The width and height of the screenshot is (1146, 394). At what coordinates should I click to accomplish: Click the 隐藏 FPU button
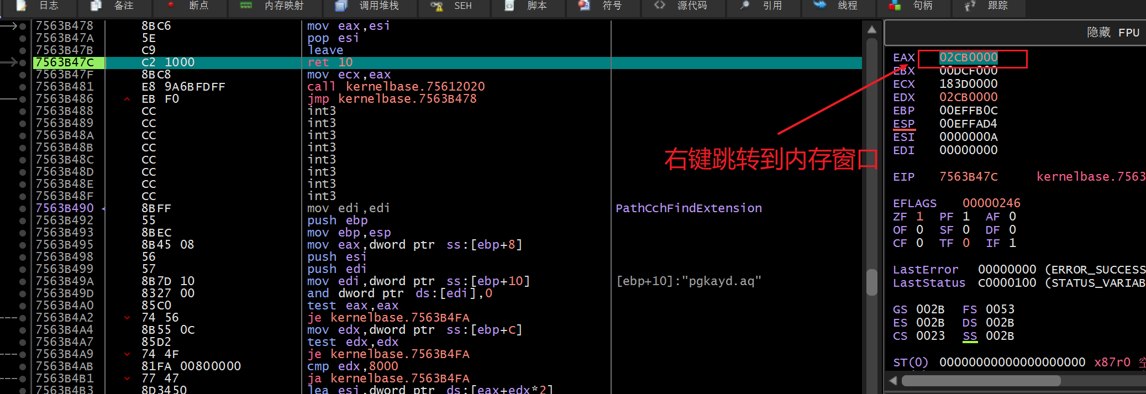pyautogui.click(x=1113, y=33)
